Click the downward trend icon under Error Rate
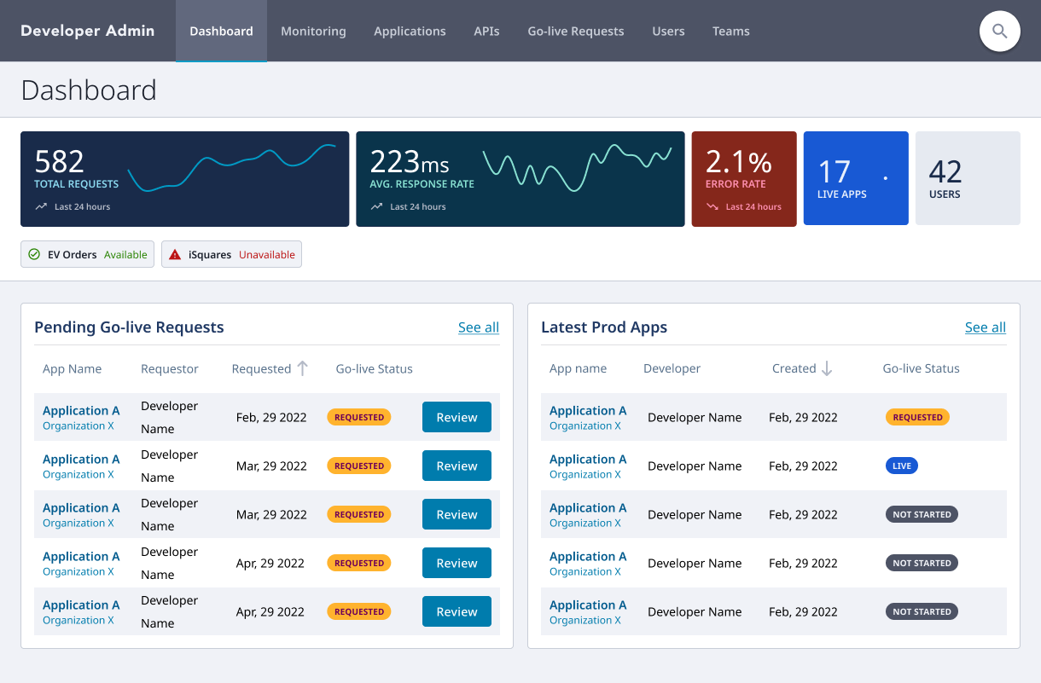 712,206
